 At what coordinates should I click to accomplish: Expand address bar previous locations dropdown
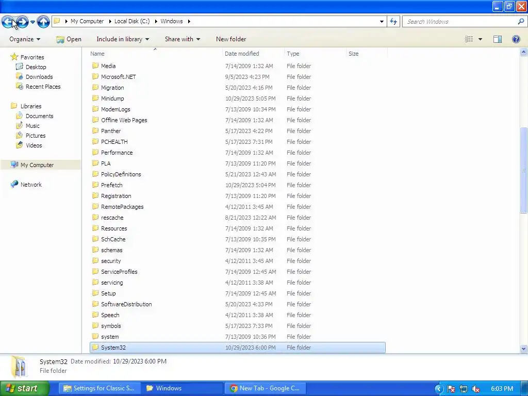tap(382, 22)
